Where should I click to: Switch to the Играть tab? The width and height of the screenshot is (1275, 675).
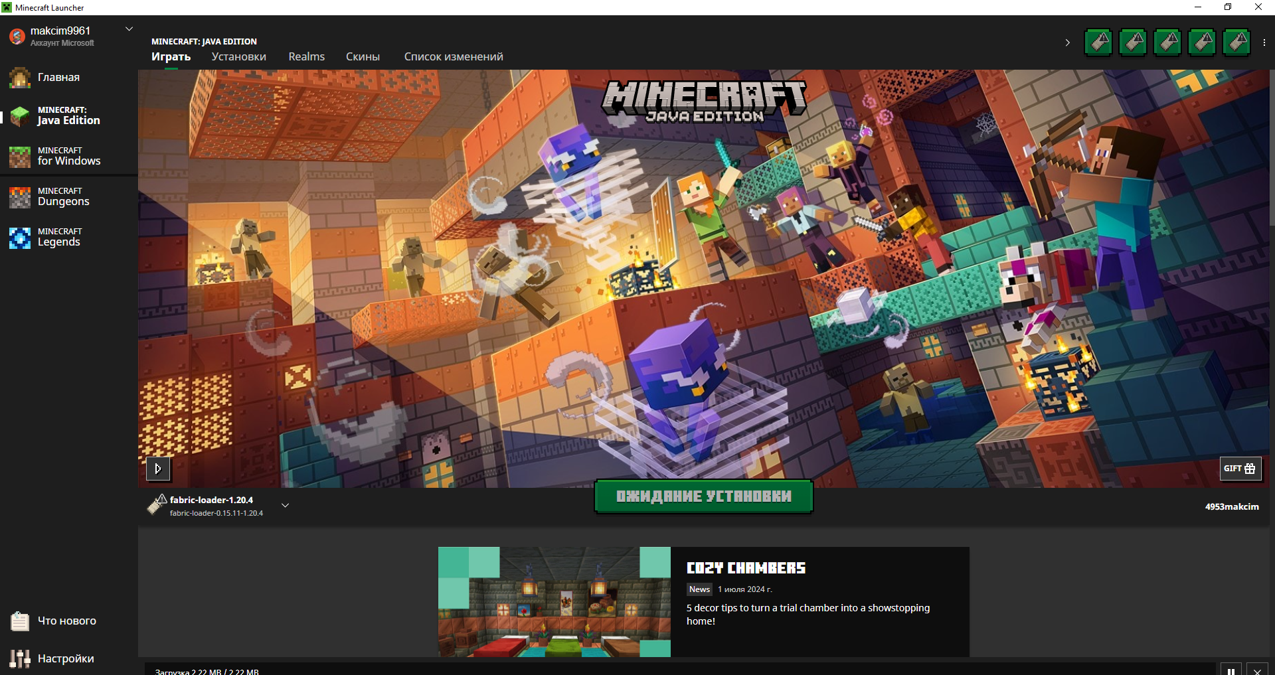[x=171, y=57]
